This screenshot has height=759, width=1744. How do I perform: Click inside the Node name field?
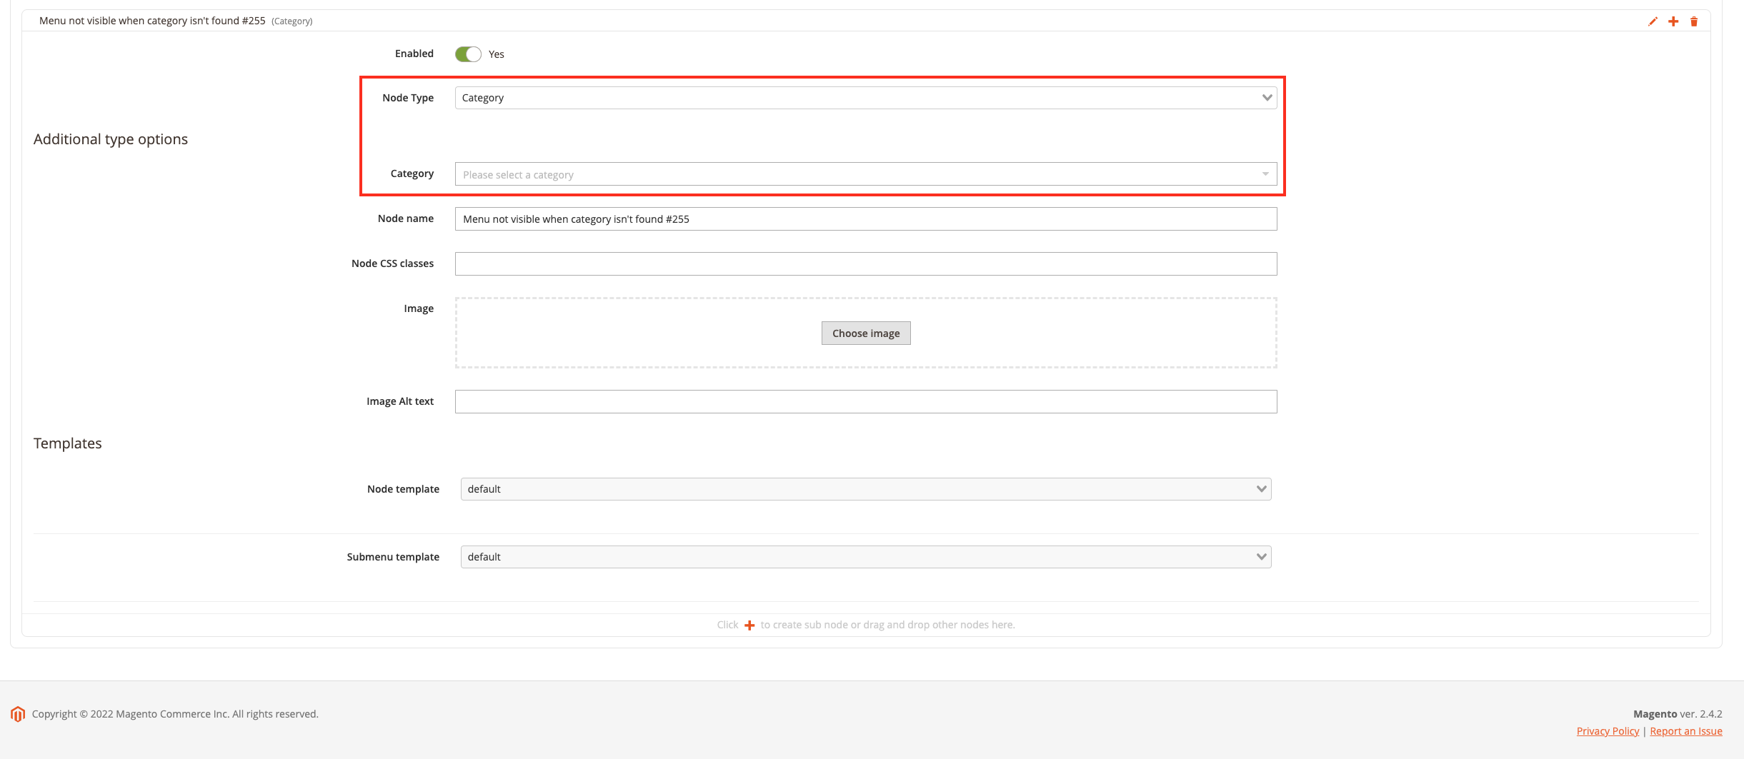(866, 218)
